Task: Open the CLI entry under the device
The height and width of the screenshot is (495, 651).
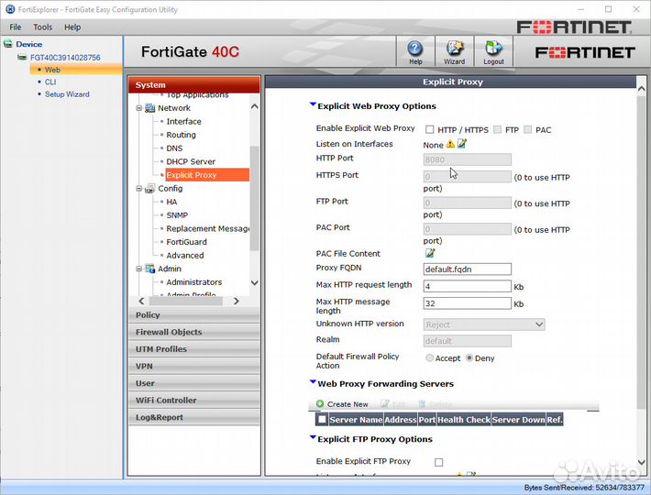Action: [50, 82]
